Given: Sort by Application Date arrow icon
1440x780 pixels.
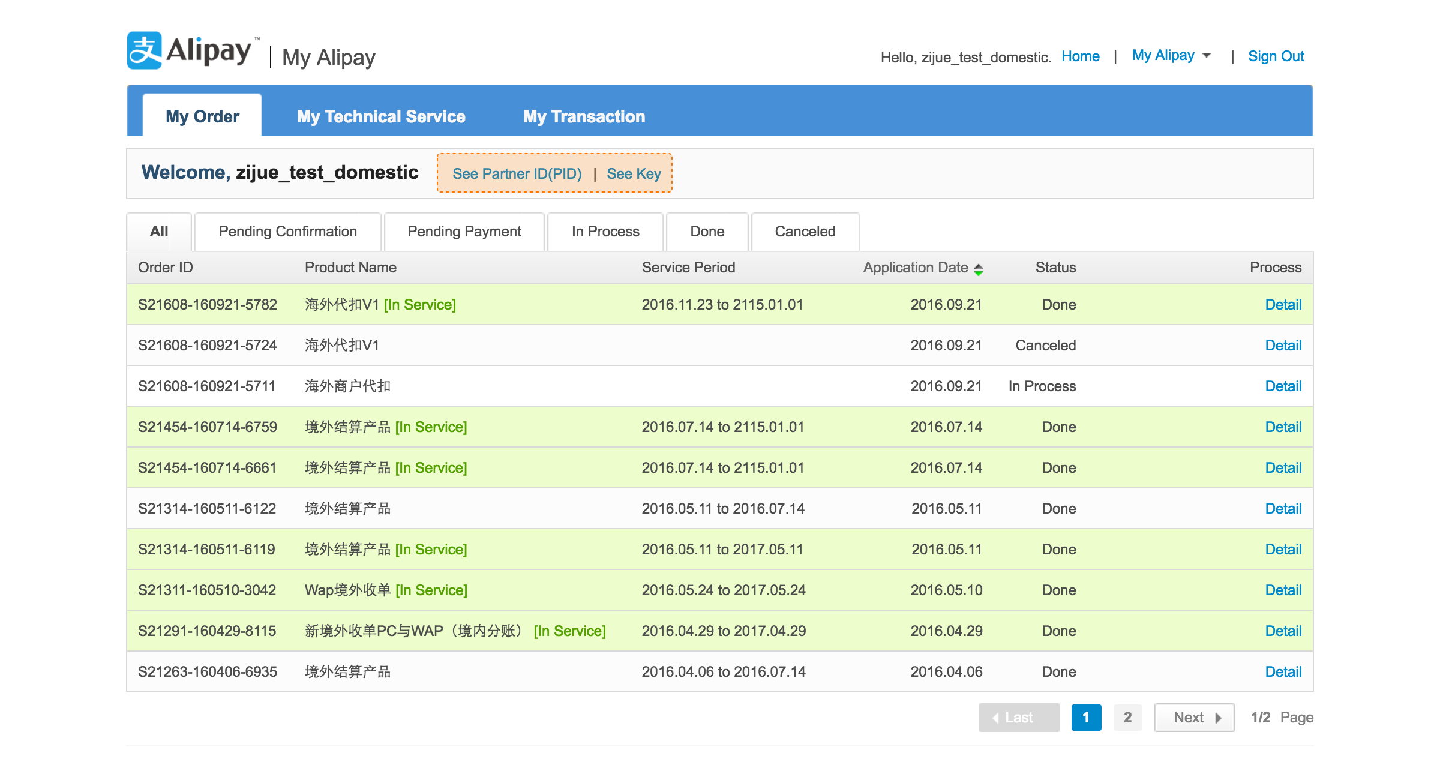Looking at the screenshot, I should (x=978, y=269).
